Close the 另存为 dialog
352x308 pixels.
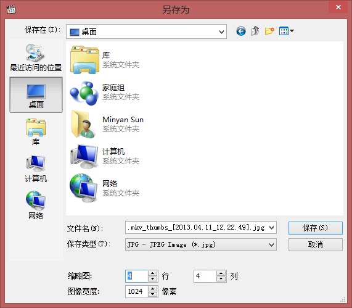coord(338,7)
